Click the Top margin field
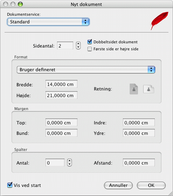173x196 pixels. click(x=61, y=123)
